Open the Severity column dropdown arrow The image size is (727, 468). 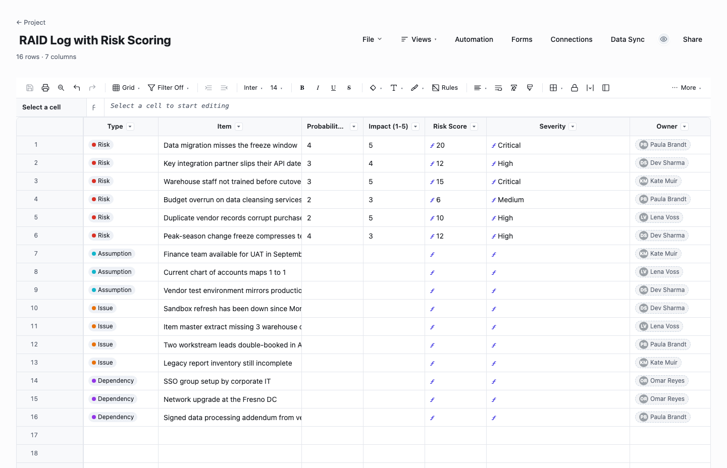[573, 127]
